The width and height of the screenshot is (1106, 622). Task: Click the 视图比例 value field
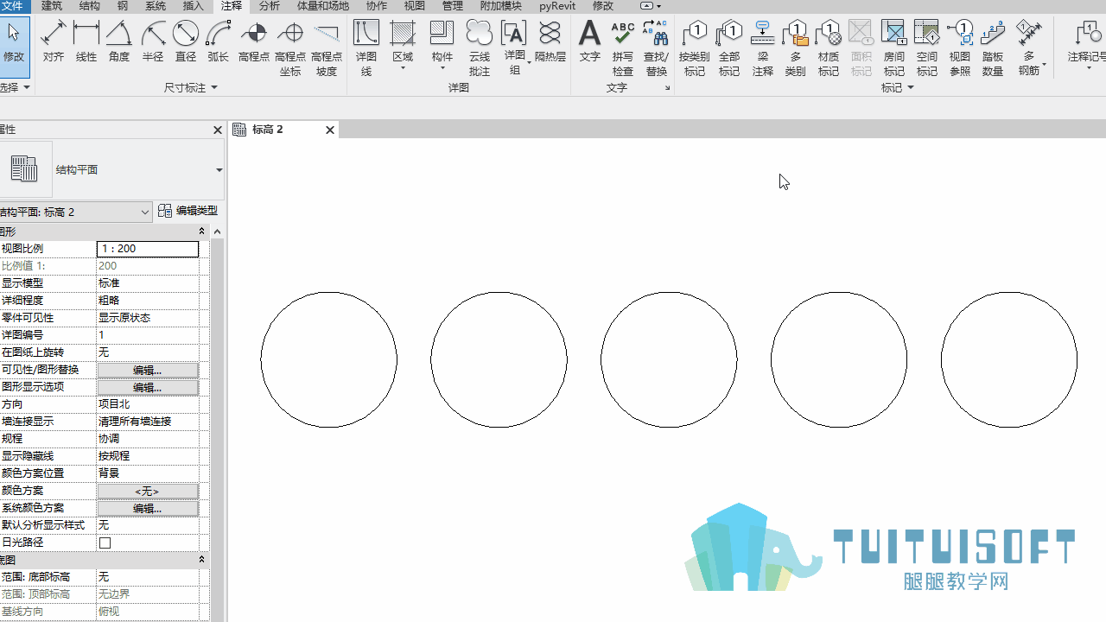[148, 249]
